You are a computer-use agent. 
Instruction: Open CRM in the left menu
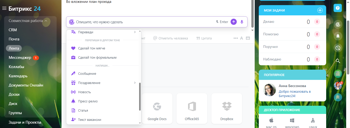click(x=13, y=30)
